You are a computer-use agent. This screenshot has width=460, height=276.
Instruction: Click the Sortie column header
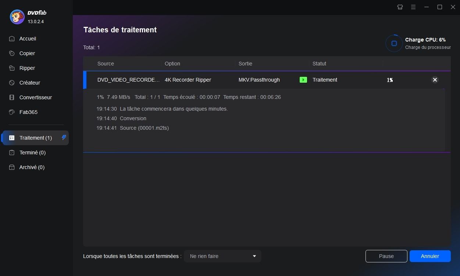point(245,64)
